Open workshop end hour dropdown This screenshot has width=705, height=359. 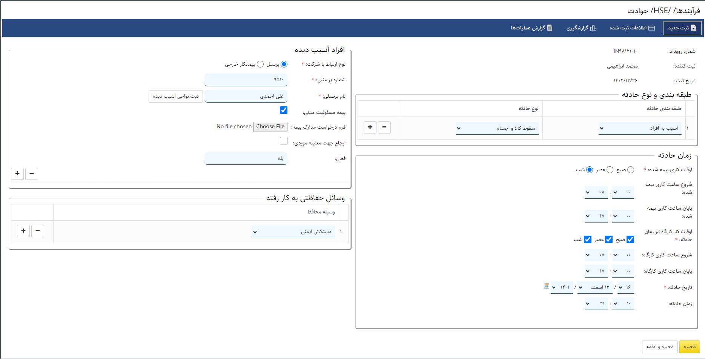click(596, 271)
